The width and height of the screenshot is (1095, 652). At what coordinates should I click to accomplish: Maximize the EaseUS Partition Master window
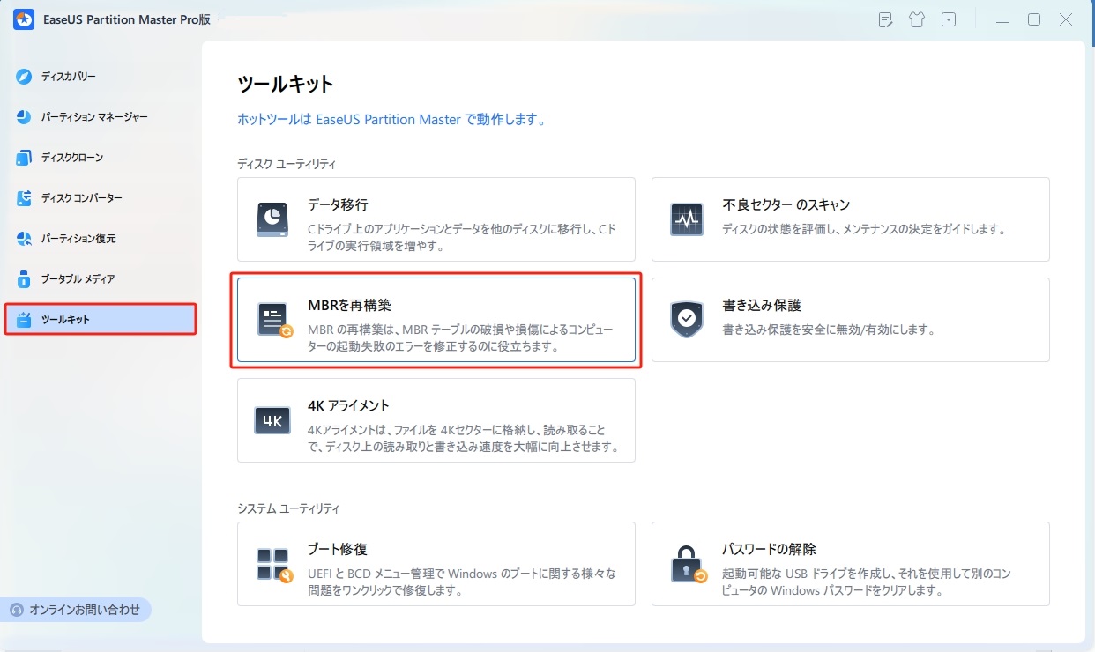point(1034,20)
